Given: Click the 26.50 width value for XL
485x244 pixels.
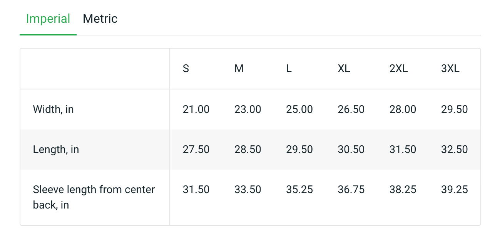Looking at the screenshot, I should (351, 109).
